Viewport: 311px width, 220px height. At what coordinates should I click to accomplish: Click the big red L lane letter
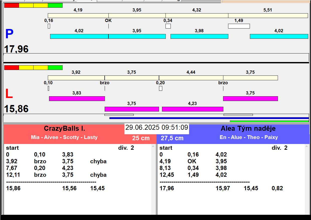pos(9,94)
